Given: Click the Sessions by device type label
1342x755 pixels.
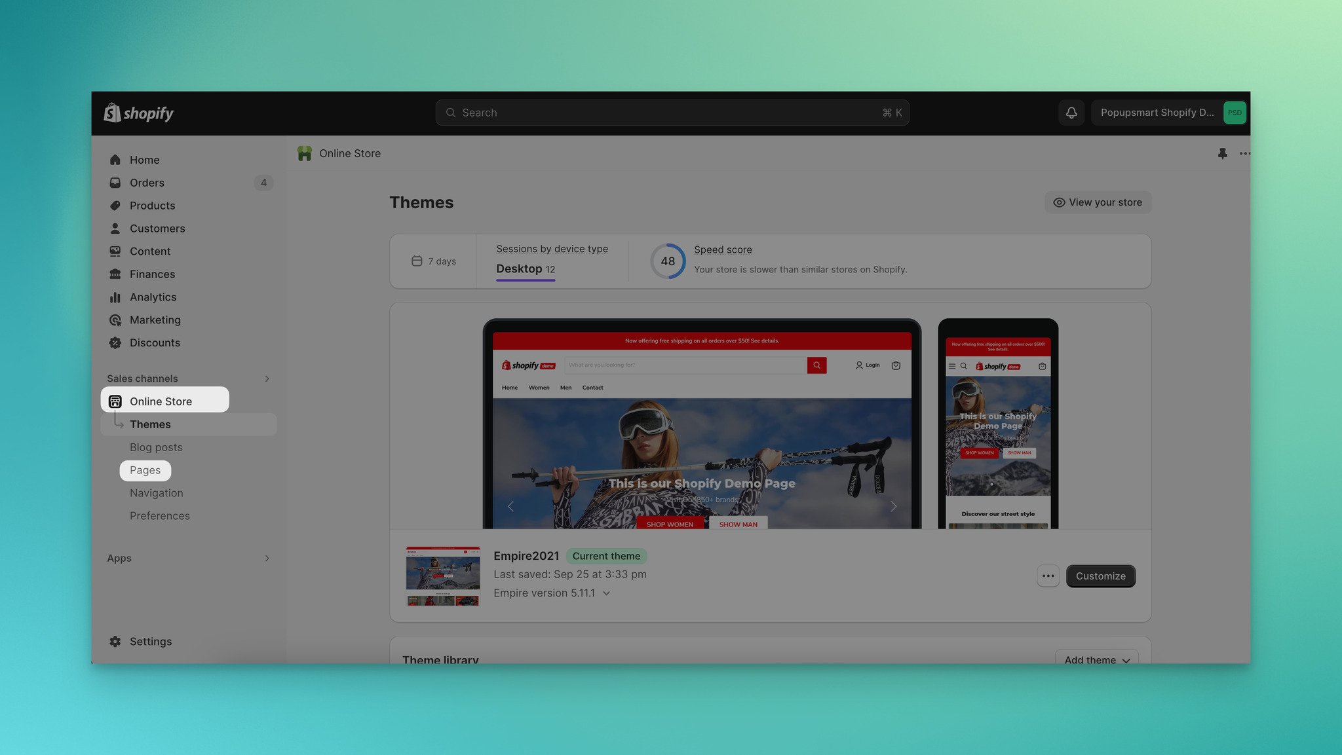Looking at the screenshot, I should tap(552, 249).
